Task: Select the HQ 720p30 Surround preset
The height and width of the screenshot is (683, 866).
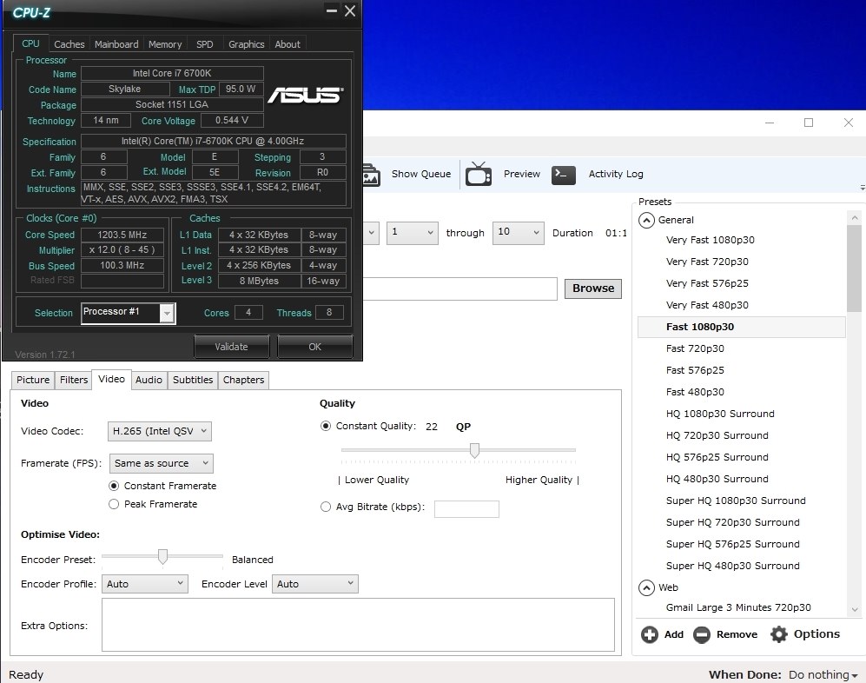Action: pyautogui.click(x=717, y=435)
